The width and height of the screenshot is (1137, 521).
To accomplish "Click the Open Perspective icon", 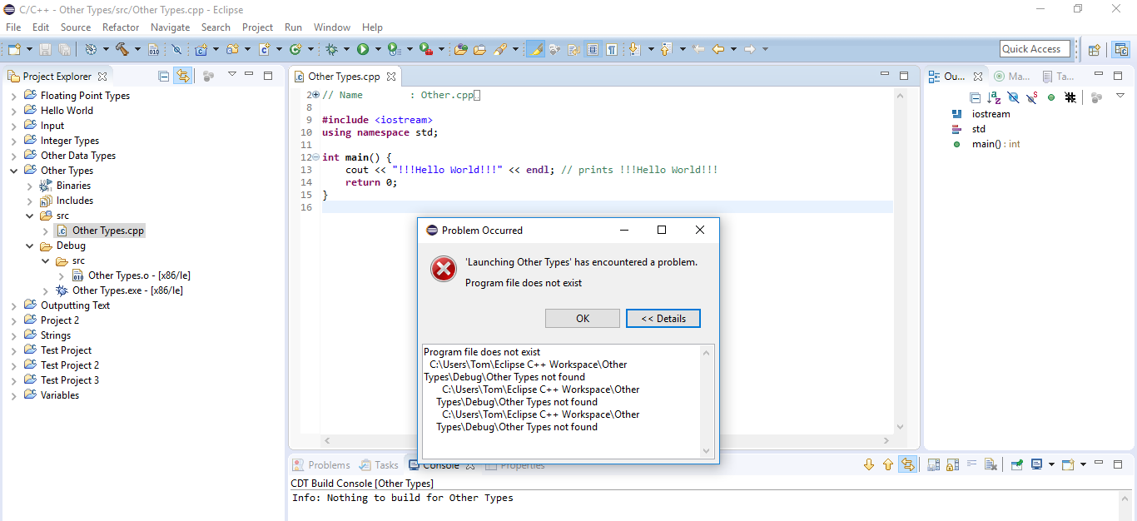I will click(x=1095, y=49).
